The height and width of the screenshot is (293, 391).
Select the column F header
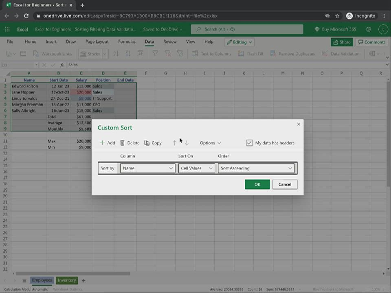point(146,73)
